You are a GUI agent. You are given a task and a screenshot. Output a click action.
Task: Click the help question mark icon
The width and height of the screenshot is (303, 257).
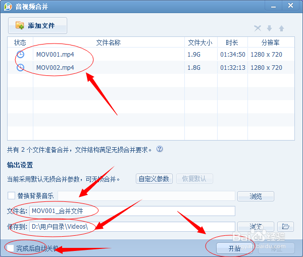tap(160, 149)
